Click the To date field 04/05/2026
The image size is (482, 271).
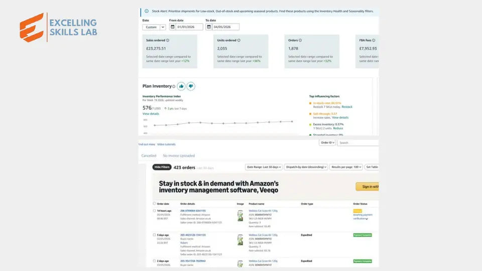point(225,27)
